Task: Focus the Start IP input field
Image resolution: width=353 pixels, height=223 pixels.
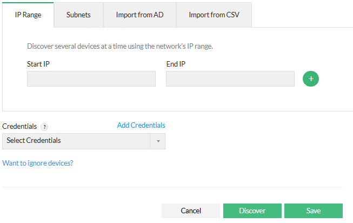Action: pyautogui.click(x=91, y=79)
